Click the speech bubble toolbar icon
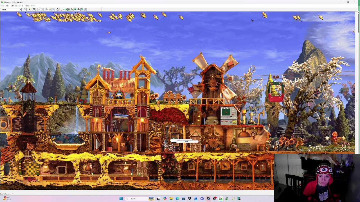 pyautogui.click(x=25, y=10)
